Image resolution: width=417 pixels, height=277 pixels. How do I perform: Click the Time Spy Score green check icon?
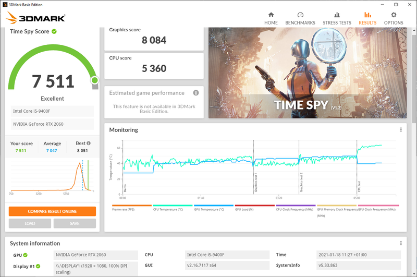tap(54, 31)
